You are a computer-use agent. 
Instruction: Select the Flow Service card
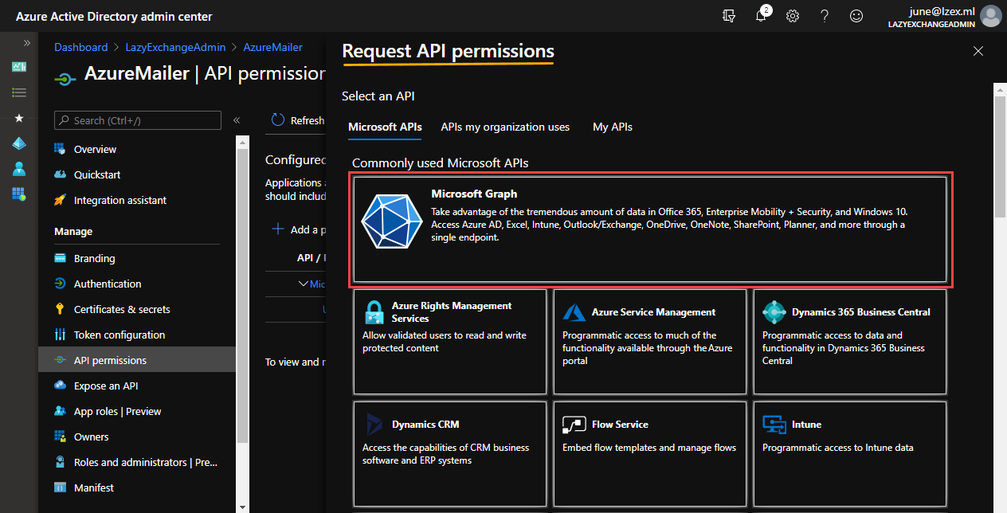(650, 454)
